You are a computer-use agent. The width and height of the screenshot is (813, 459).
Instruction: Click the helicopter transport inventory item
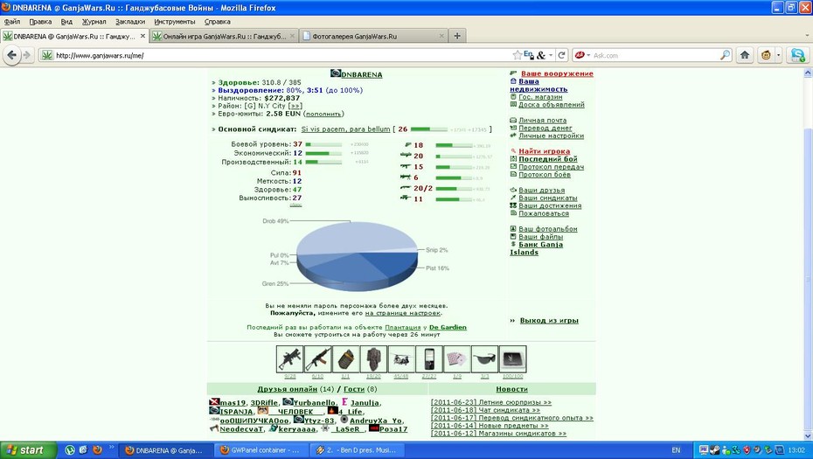tap(401, 359)
